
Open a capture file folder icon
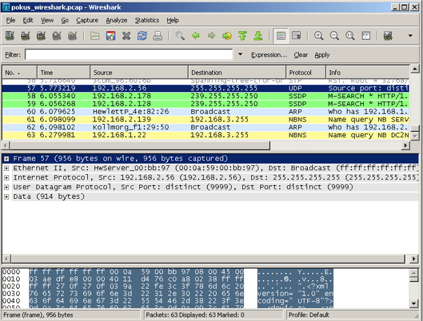click(x=95, y=36)
